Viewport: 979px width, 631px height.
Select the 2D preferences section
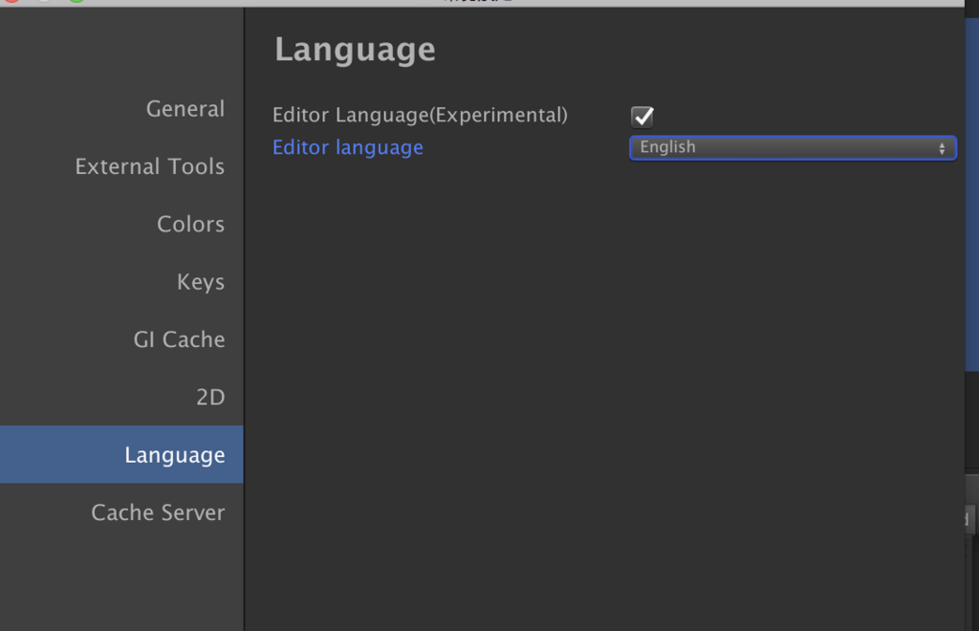pyautogui.click(x=210, y=397)
